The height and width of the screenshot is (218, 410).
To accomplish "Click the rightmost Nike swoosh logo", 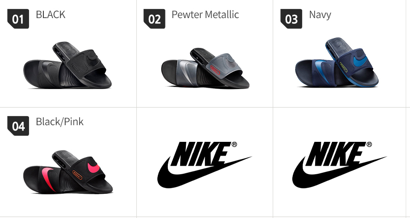I will [x=339, y=165].
